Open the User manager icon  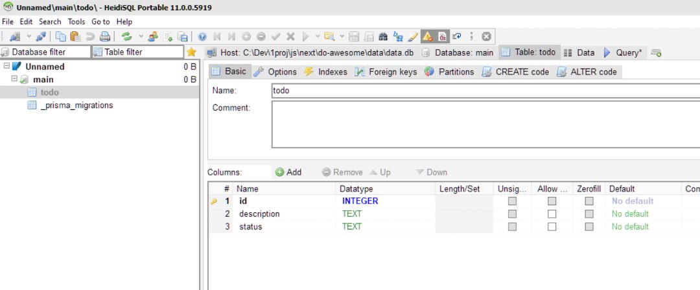point(153,36)
